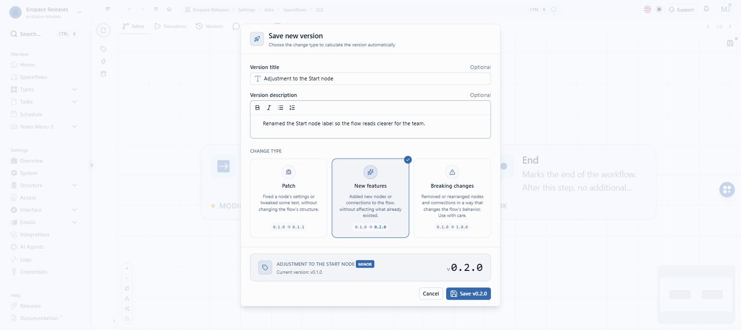Select the Patch change type card

[289, 198]
